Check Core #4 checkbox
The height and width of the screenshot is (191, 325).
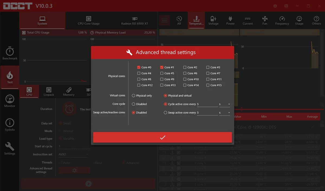139,73
